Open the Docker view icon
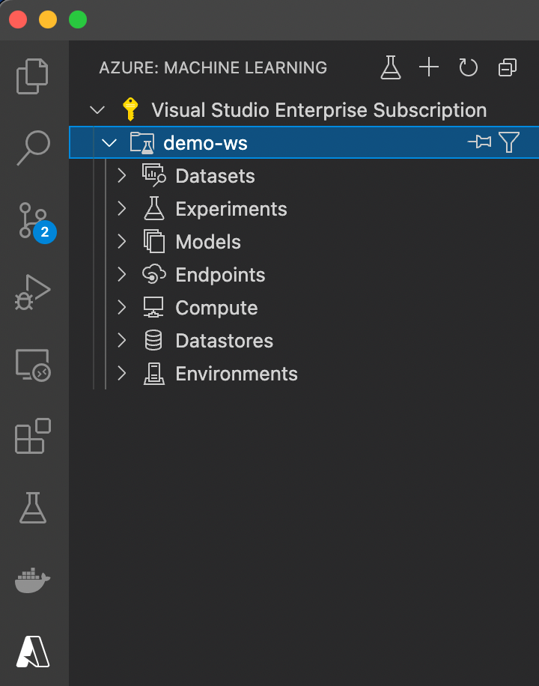 tap(32, 580)
